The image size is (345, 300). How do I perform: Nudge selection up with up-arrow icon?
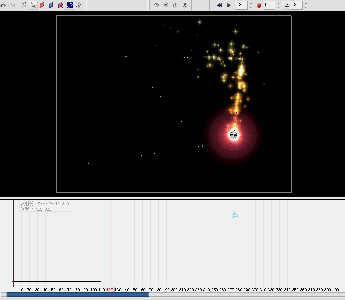(x=166, y=5)
